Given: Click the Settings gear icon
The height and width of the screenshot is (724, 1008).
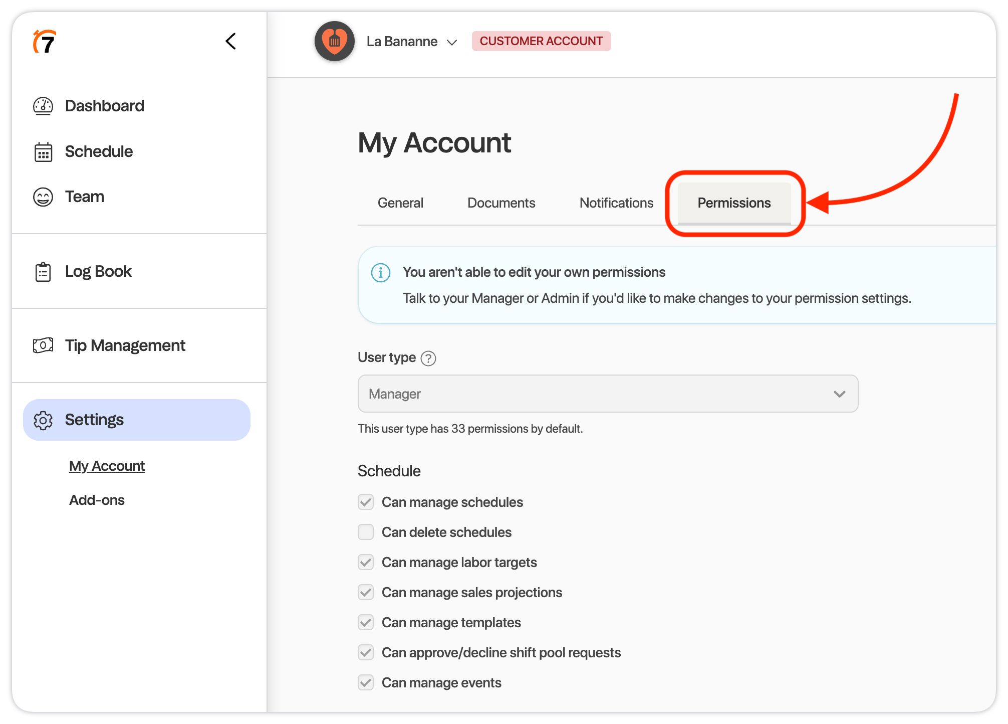Looking at the screenshot, I should [x=43, y=420].
